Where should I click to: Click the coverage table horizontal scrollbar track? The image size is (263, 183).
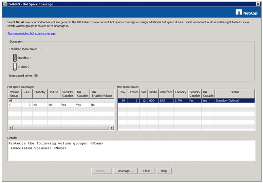tap(61, 128)
